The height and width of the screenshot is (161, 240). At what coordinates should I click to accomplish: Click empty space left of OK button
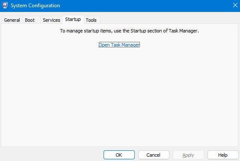click(x=52, y=155)
